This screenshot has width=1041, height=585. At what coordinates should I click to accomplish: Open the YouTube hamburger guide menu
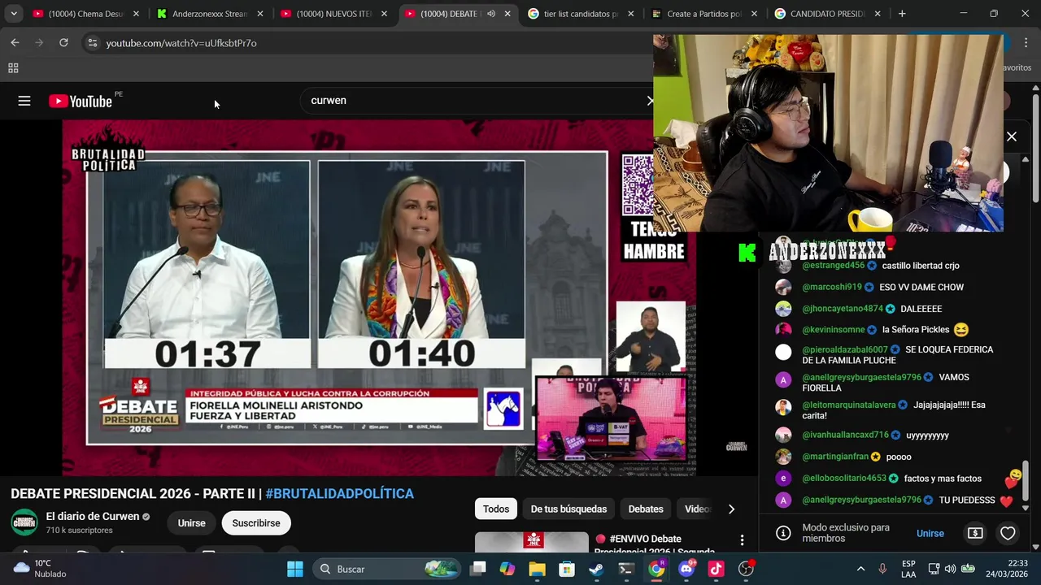pos(24,101)
